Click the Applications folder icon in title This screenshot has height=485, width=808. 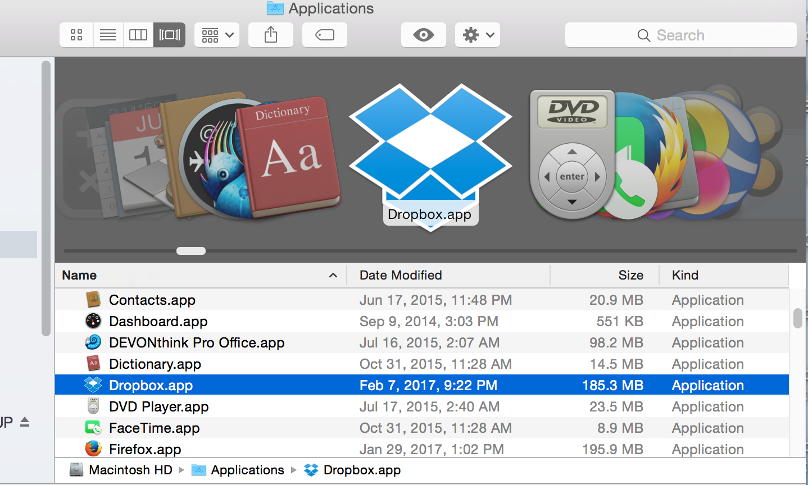coord(275,8)
